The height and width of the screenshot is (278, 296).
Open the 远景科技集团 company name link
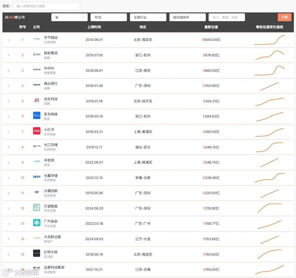click(54, 267)
